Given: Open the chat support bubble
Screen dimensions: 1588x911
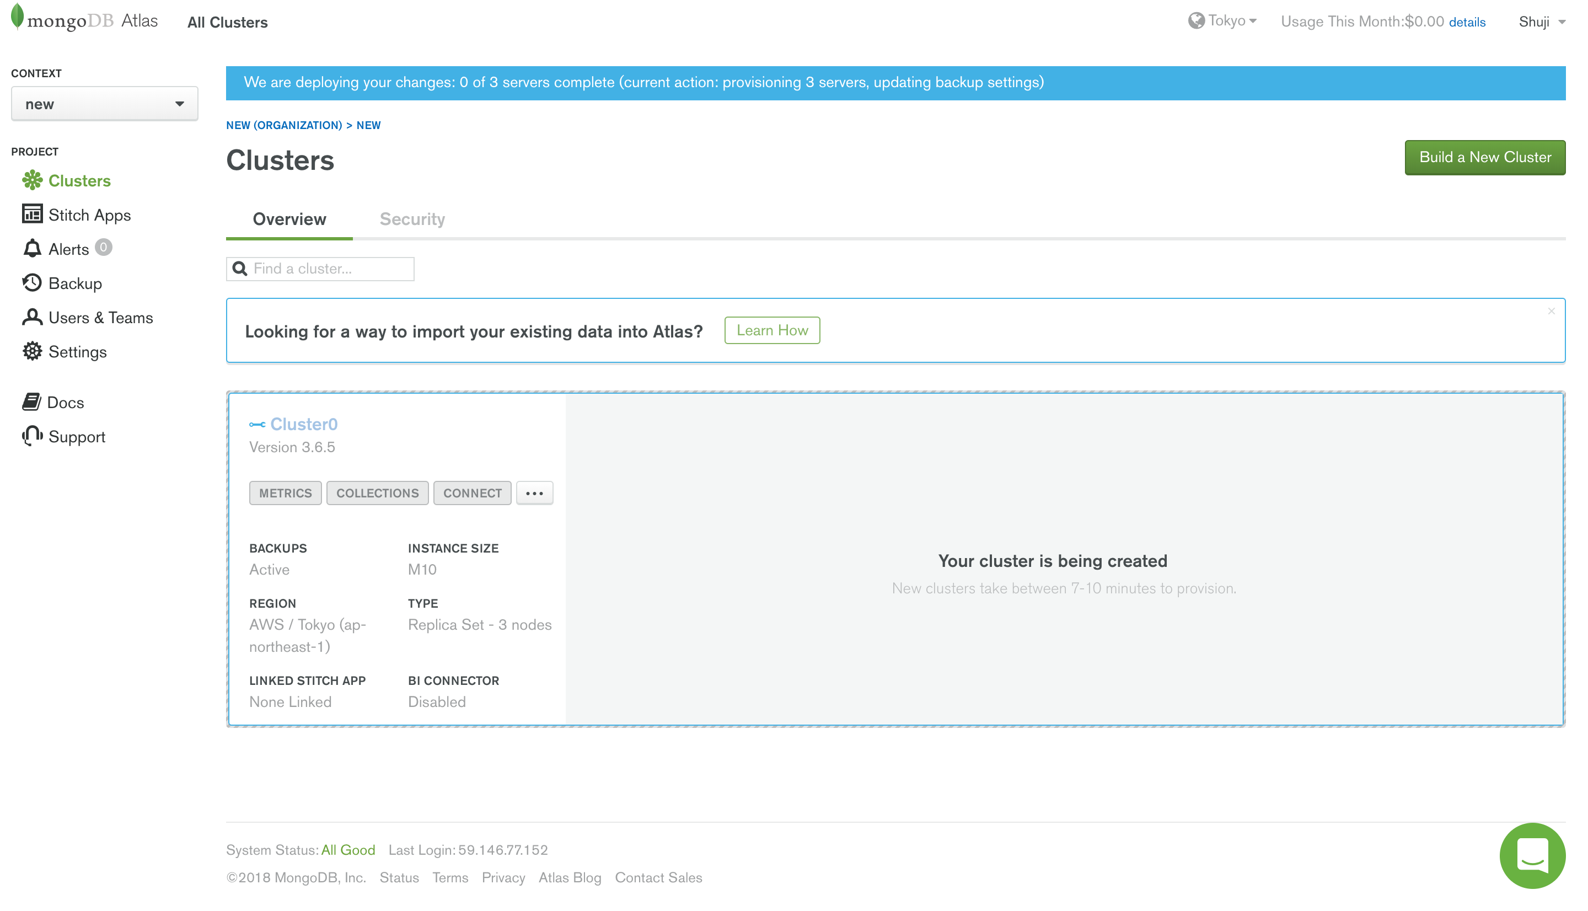Looking at the screenshot, I should point(1532,855).
